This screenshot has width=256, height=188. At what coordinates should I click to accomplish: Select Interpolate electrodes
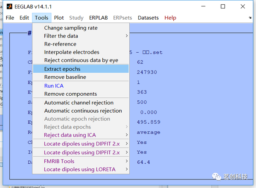coord(72,52)
